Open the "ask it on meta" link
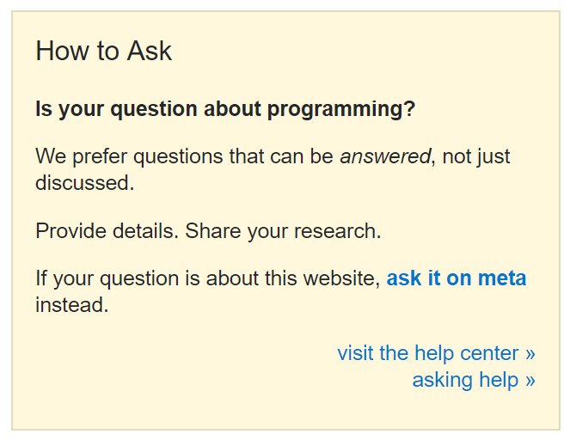 pyautogui.click(x=457, y=278)
